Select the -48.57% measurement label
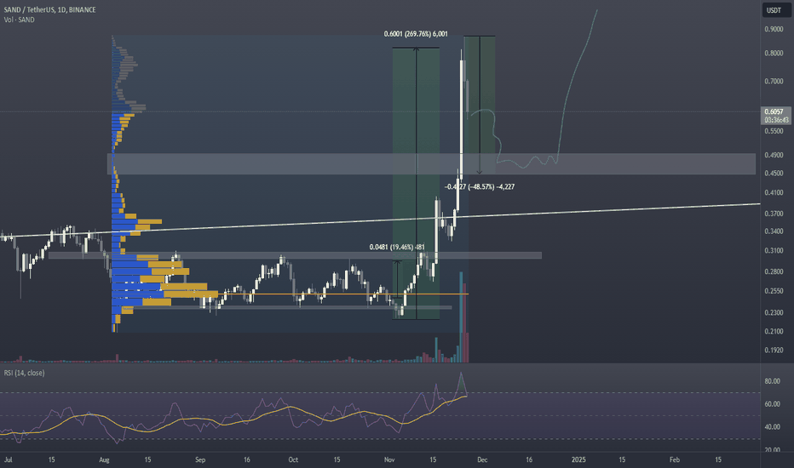 coord(480,186)
